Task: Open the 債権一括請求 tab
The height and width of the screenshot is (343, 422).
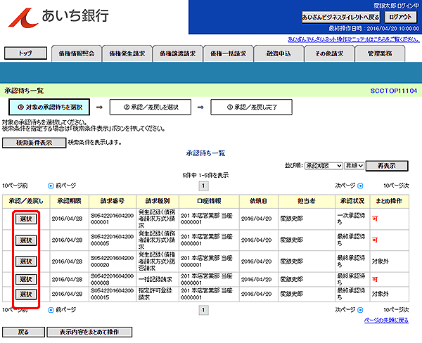Action: pyautogui.click(x=228, y=54)
